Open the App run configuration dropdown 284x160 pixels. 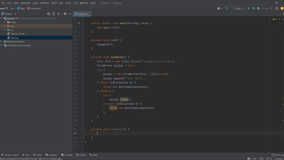pyautogui.click(x=238, y=8)
